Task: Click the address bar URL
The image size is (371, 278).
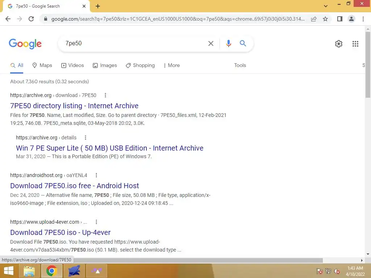Action: 178,19
